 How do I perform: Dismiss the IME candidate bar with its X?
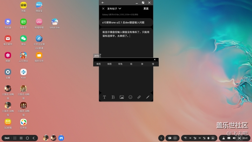click(x=155, y=60)
